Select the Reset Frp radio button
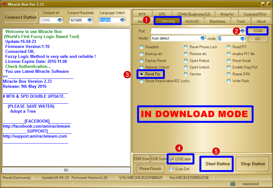 142,74
